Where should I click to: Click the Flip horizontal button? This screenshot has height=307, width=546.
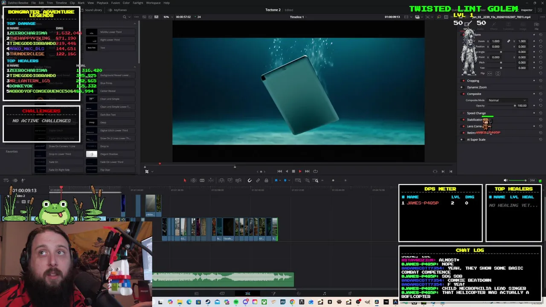pos(490,73)
